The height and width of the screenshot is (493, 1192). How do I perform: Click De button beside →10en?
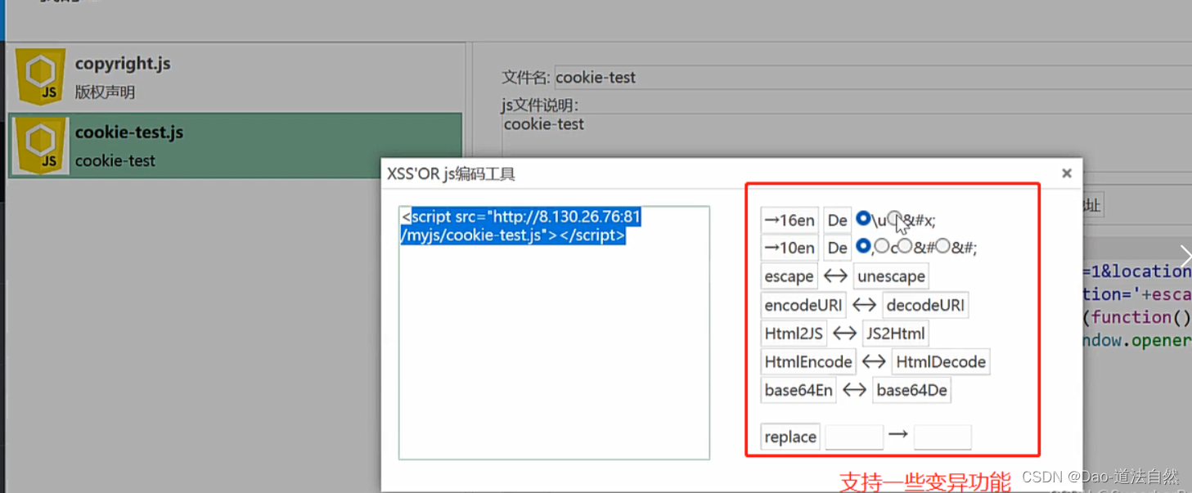(838, 248)
